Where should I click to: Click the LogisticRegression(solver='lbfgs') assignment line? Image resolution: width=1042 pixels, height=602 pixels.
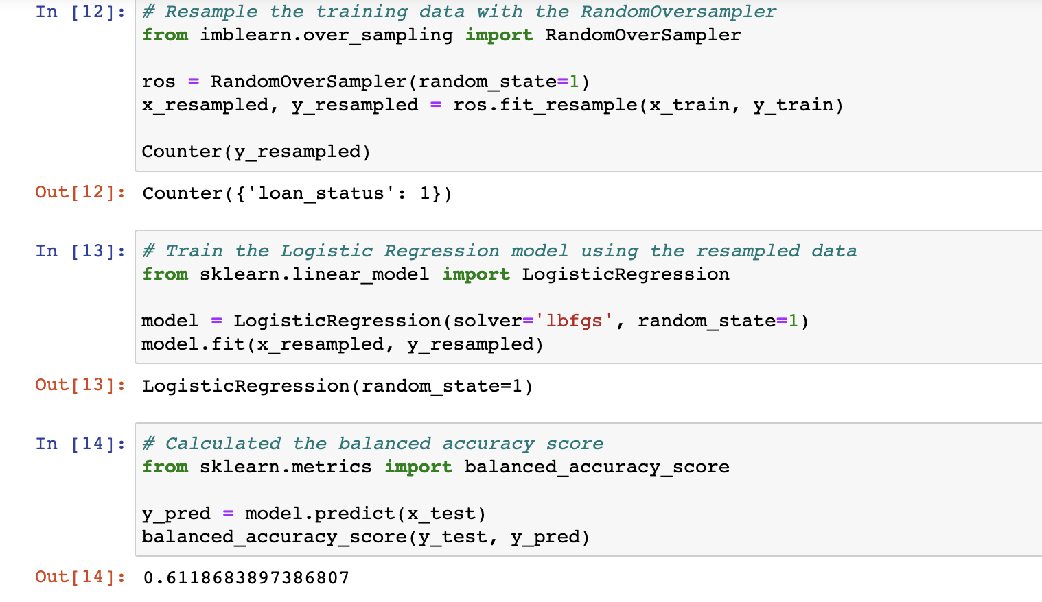(475, 321)
